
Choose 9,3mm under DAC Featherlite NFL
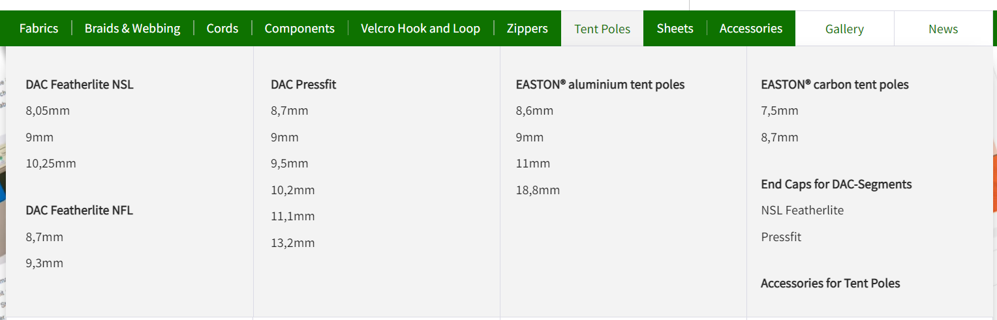pos(44,263)
